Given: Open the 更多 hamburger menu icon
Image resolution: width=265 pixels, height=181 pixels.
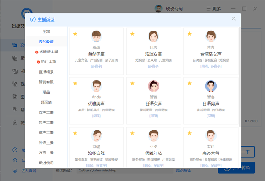Looking at the screenshot, I should (208, 9).
